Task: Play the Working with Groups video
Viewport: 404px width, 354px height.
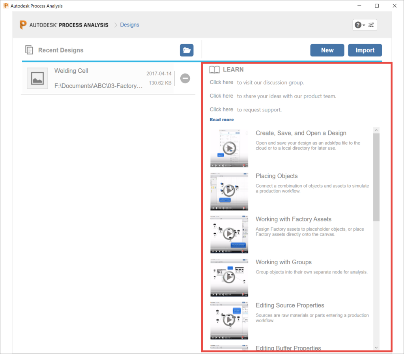Action: [x=229, y=277]
